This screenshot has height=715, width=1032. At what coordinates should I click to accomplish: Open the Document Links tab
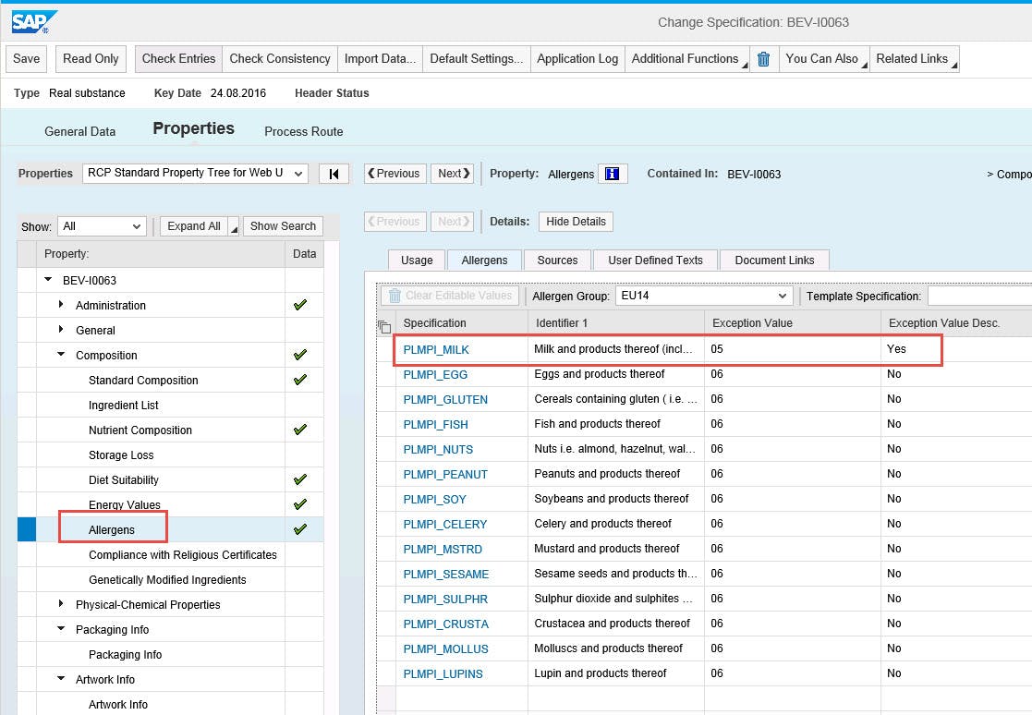(x=774, y=261)
